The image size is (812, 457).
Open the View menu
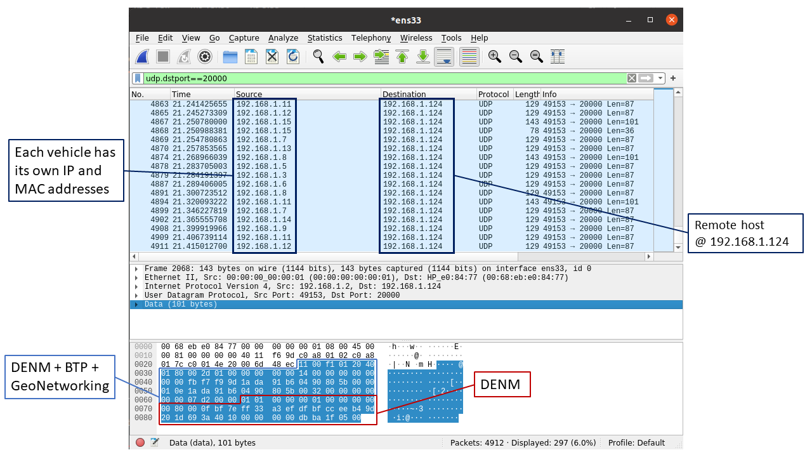(190, 38)
